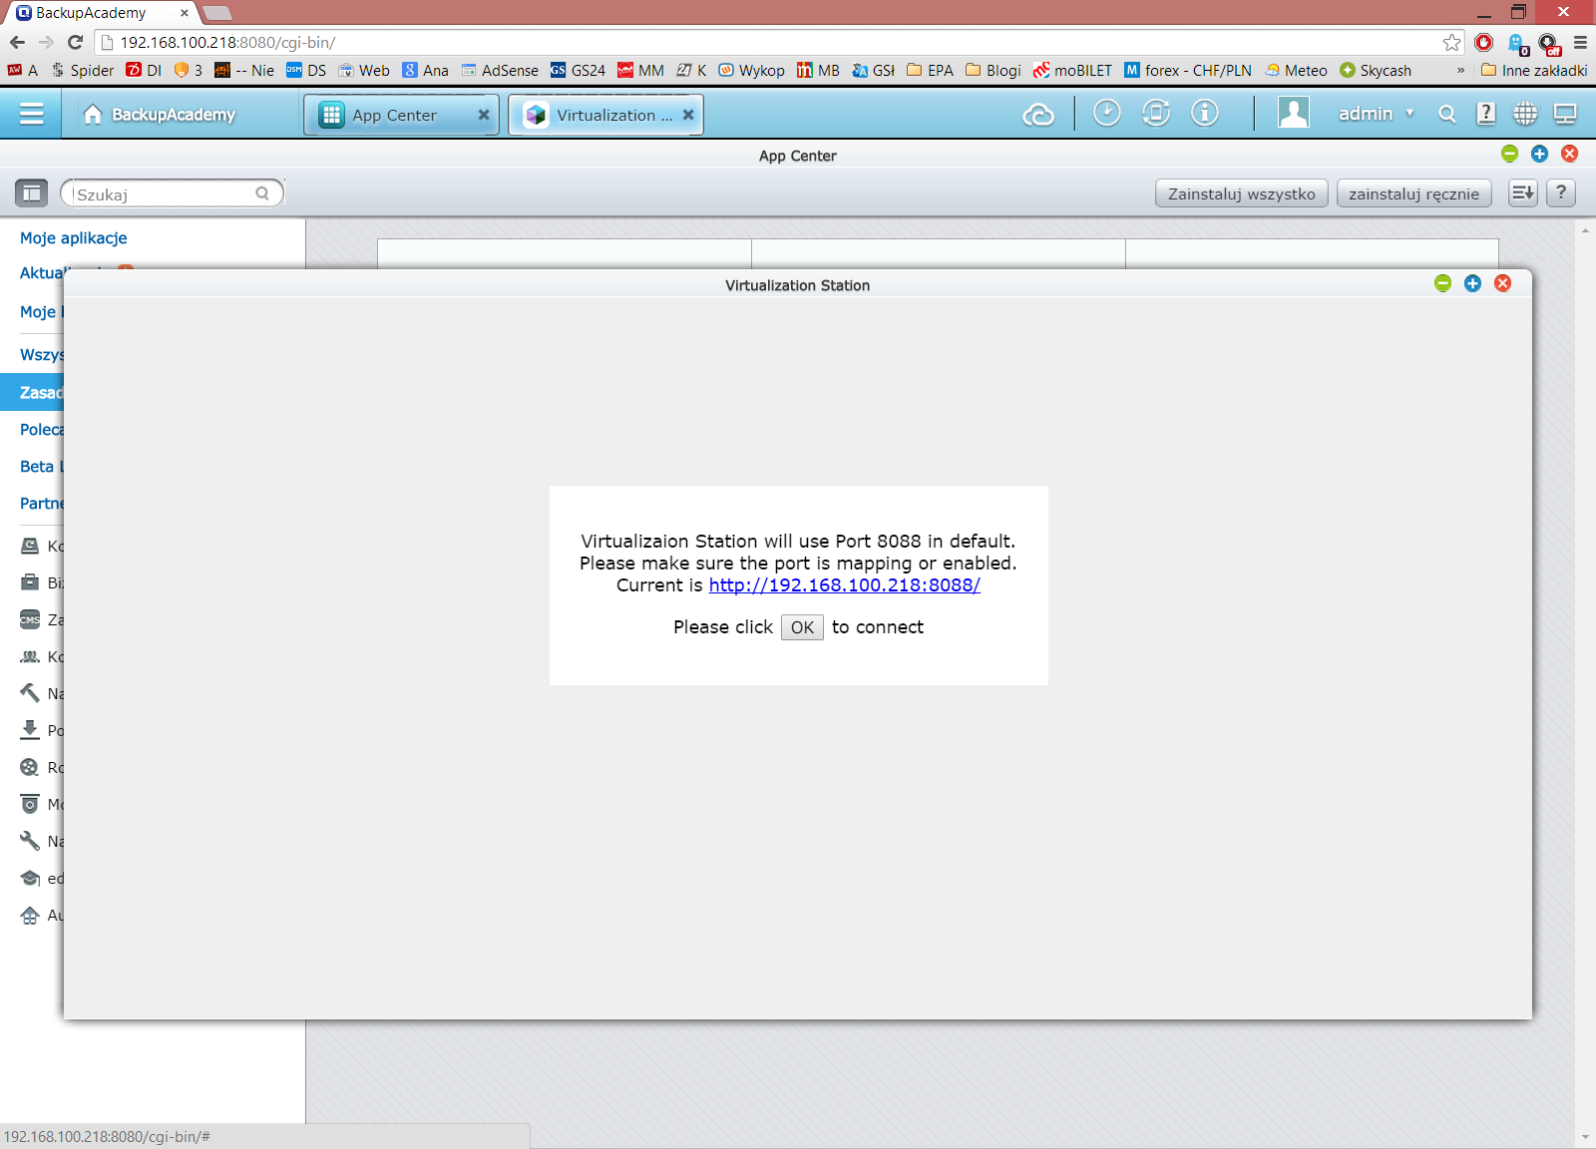The image size is (1596, 1149).
Task: Open the Meteo bookmark
Action: (x=1297, y=70)
